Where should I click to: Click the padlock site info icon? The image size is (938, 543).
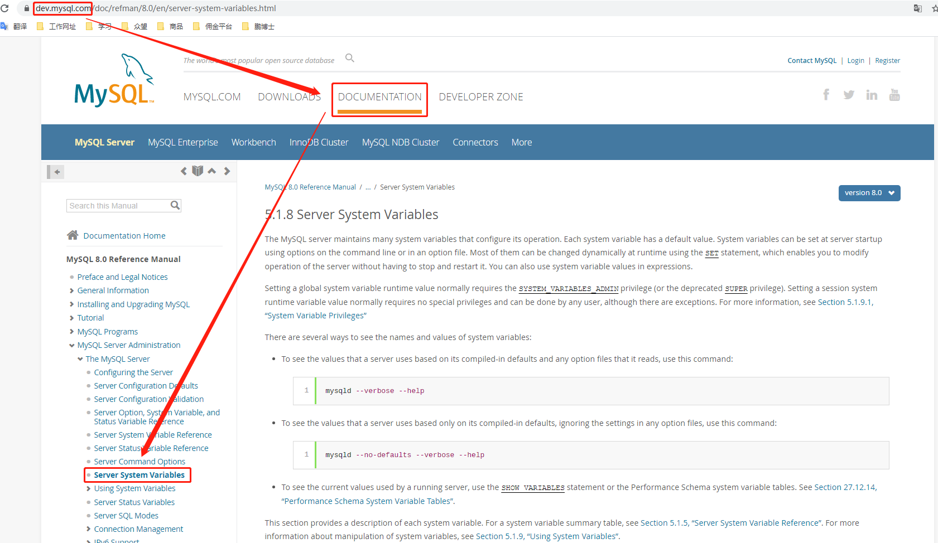tap(26, 8)
